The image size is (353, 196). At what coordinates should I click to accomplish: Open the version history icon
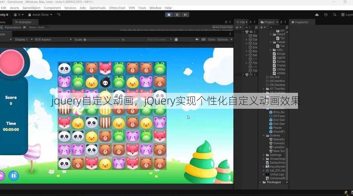[x=326, y=15]
